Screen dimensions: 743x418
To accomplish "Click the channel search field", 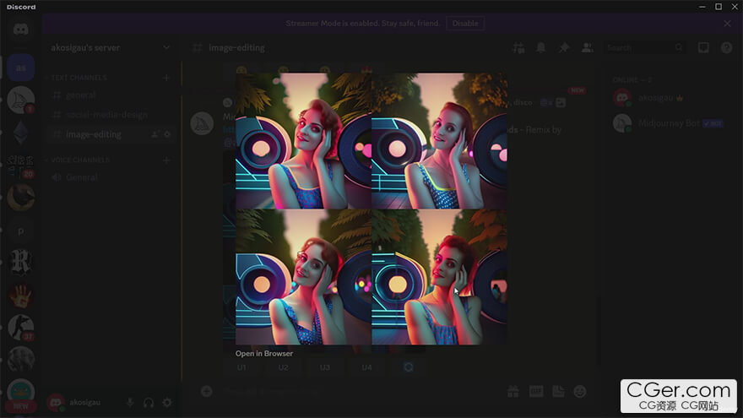I will [x=644, y=47].
